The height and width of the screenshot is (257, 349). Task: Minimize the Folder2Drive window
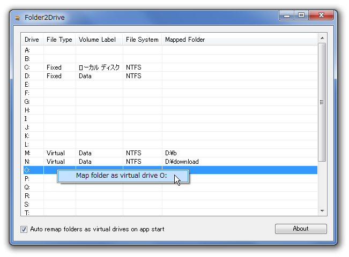tap(287, 16)
